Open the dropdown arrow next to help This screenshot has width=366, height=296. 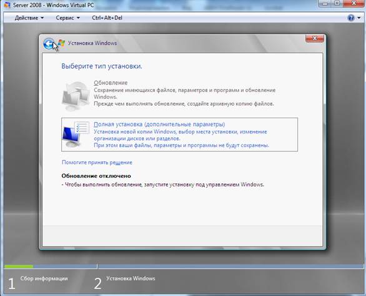[359, 18]
